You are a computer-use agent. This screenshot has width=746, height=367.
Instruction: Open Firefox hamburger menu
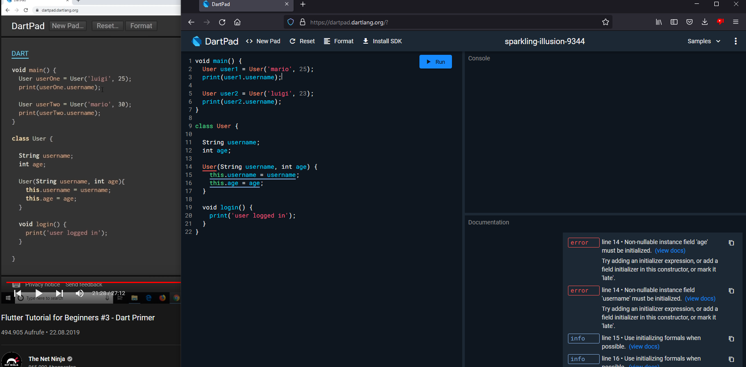(736, 22)
